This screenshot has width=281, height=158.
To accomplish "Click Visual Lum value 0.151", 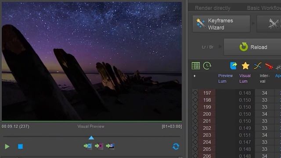I will 245,135.
